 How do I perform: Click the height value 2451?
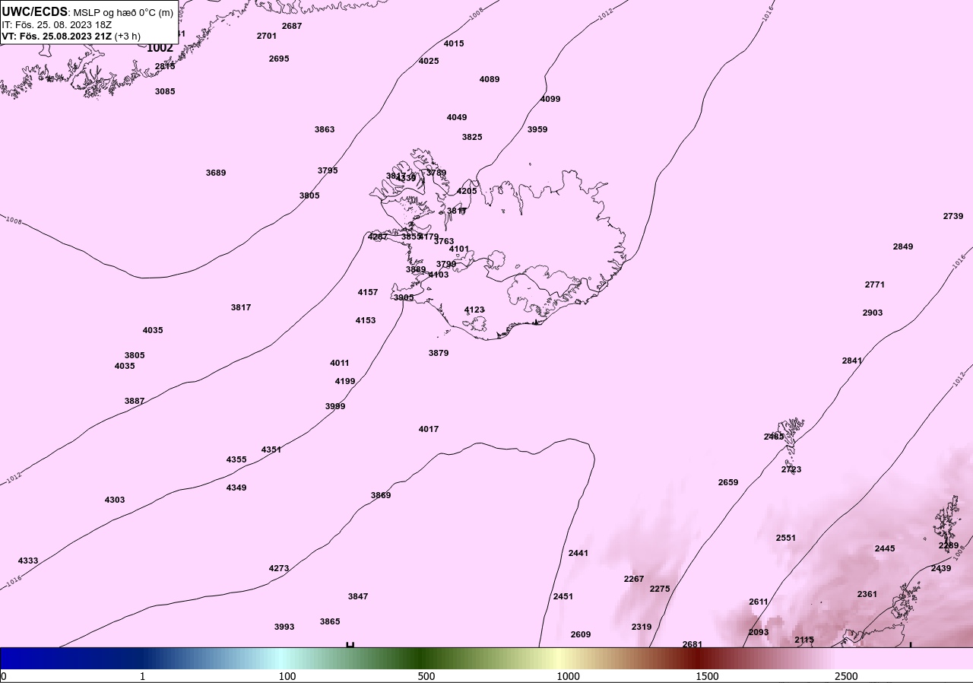click(x=563, y=596)
